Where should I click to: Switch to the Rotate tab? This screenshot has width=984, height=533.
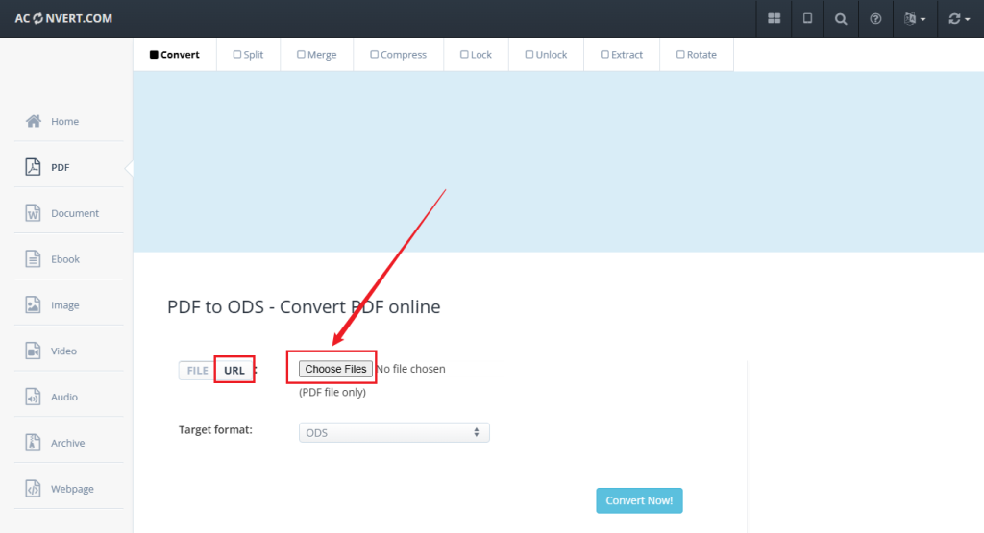(x=697, y=55)
